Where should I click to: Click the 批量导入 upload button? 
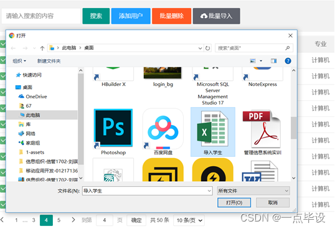(217, 16)
